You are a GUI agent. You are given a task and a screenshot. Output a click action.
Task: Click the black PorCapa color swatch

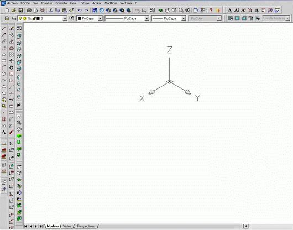click(x=80, y=18)
